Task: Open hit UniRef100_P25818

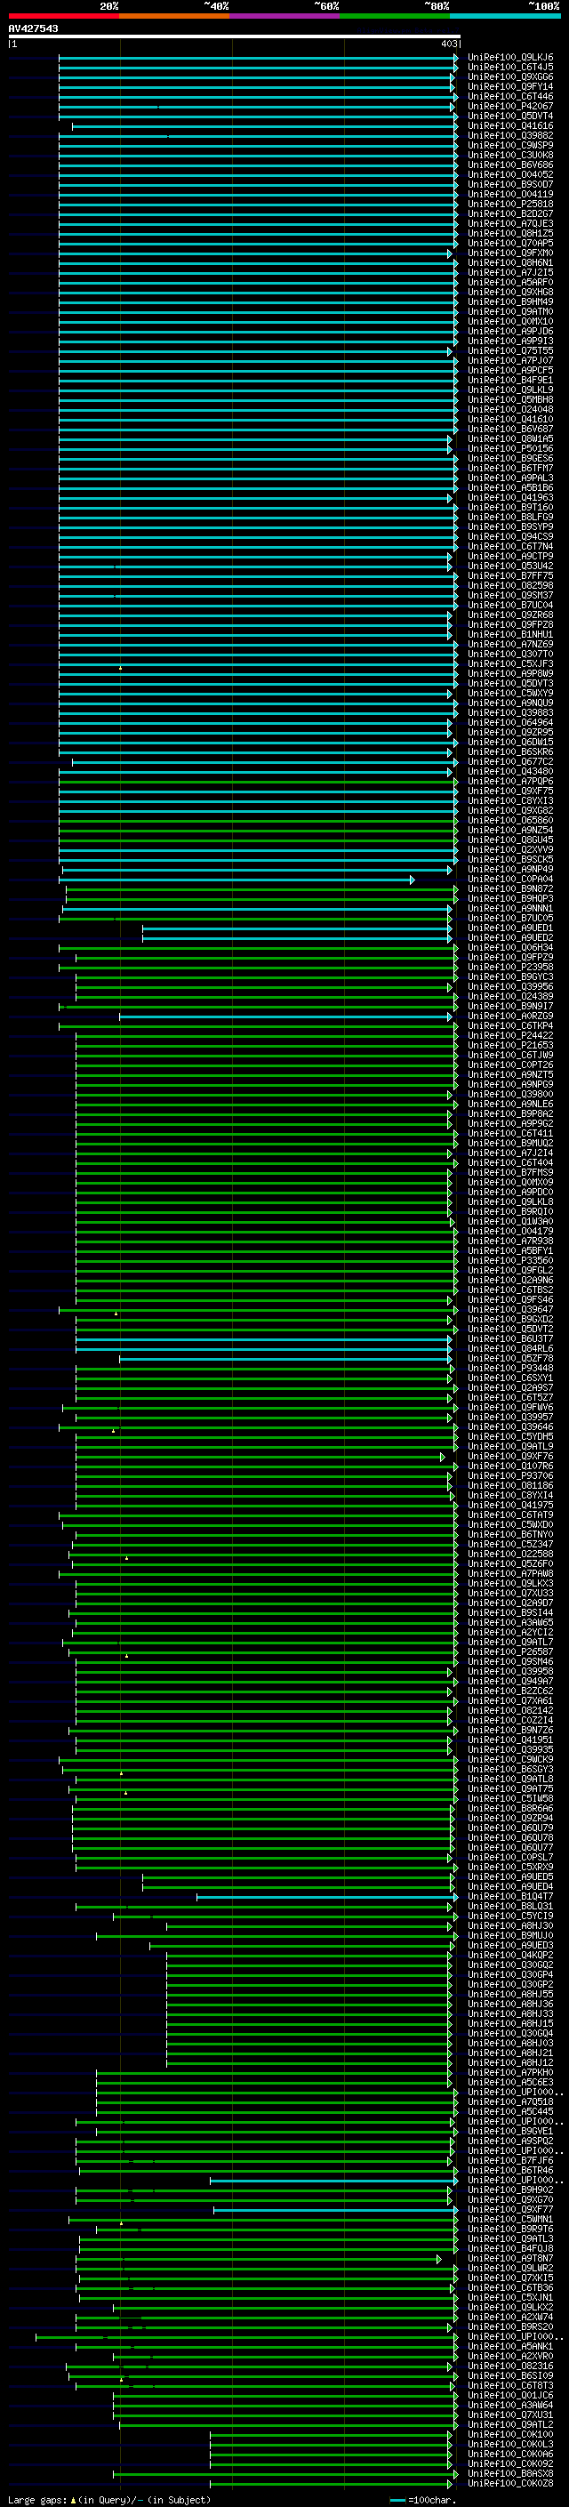Action: coord(510,205)
